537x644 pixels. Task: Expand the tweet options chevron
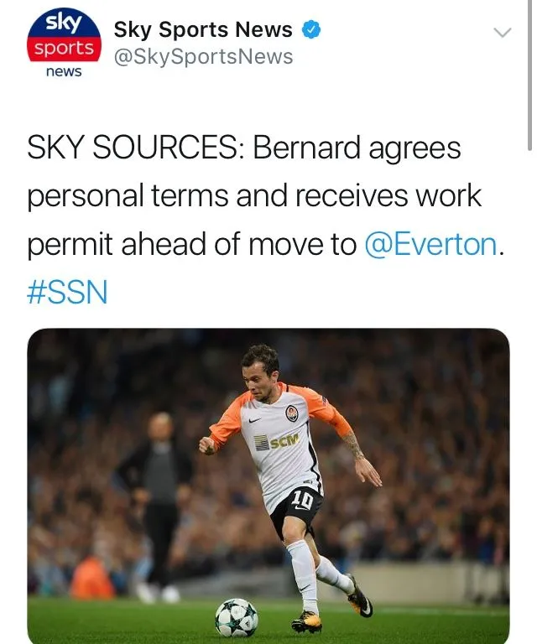coord(502,33)
